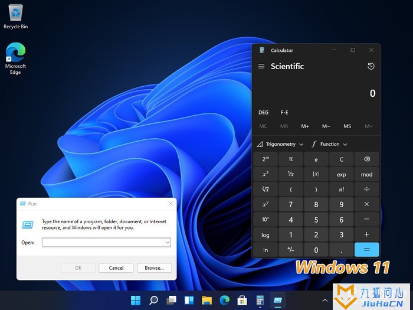
Task: Open the Run dialog Open combo arrow
Action: pyautogui.click(x=167, y=242)
